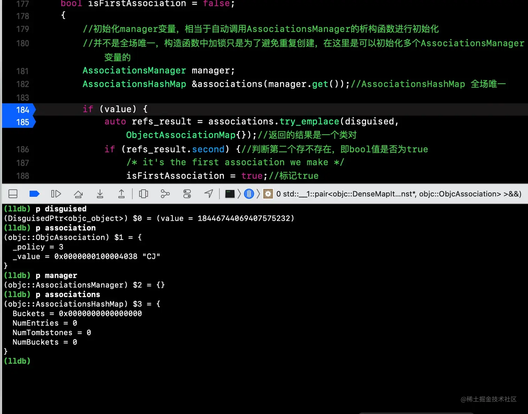Click 'refs_result.second' on line 186

click(x=175, y=149)
